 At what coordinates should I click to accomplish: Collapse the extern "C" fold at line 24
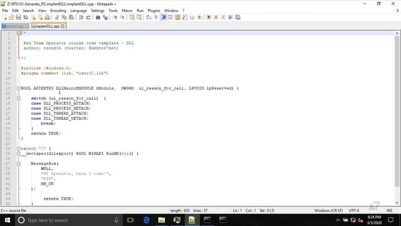pos(18,149)
